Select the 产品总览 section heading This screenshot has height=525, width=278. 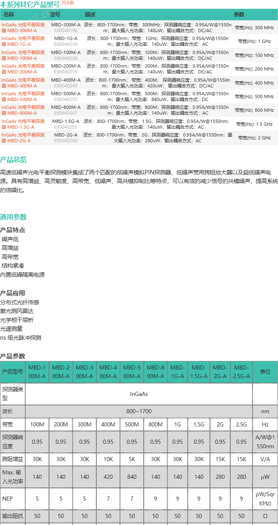13,160
